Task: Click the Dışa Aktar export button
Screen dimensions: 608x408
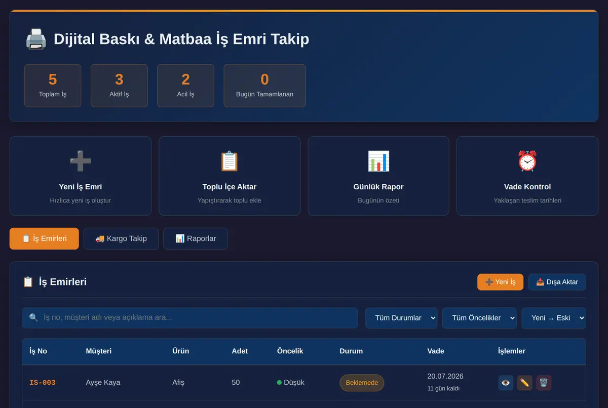Action: click(x=557, y=282)
